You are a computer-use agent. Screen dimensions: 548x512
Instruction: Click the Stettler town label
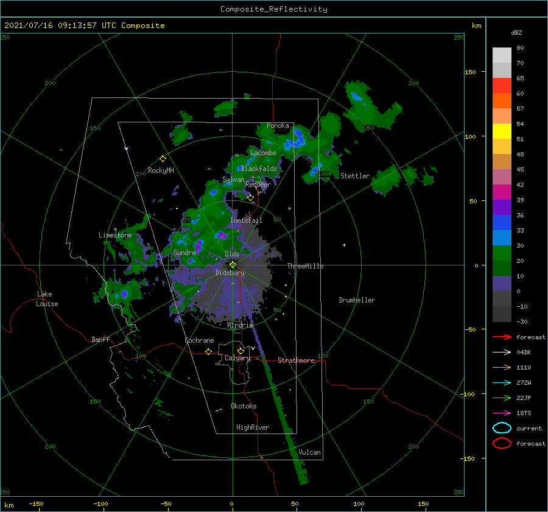tap(355, 176)
